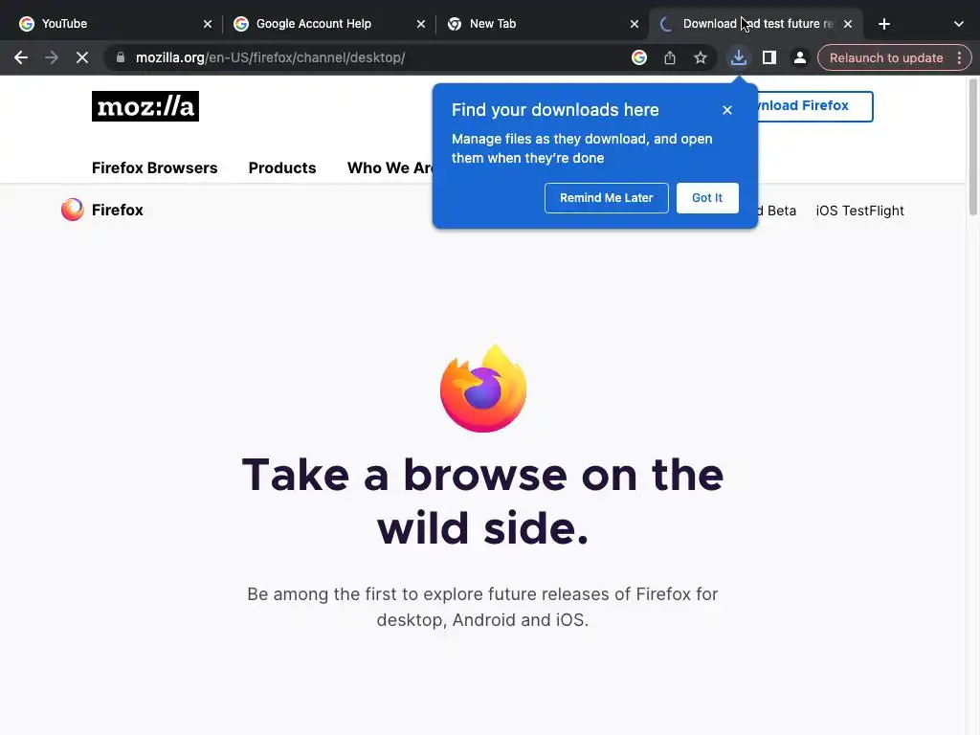Click the Remind Me Later button
The height and width of the screenshot is (735, 980).
pyautogui.click(x=606, y=198)
